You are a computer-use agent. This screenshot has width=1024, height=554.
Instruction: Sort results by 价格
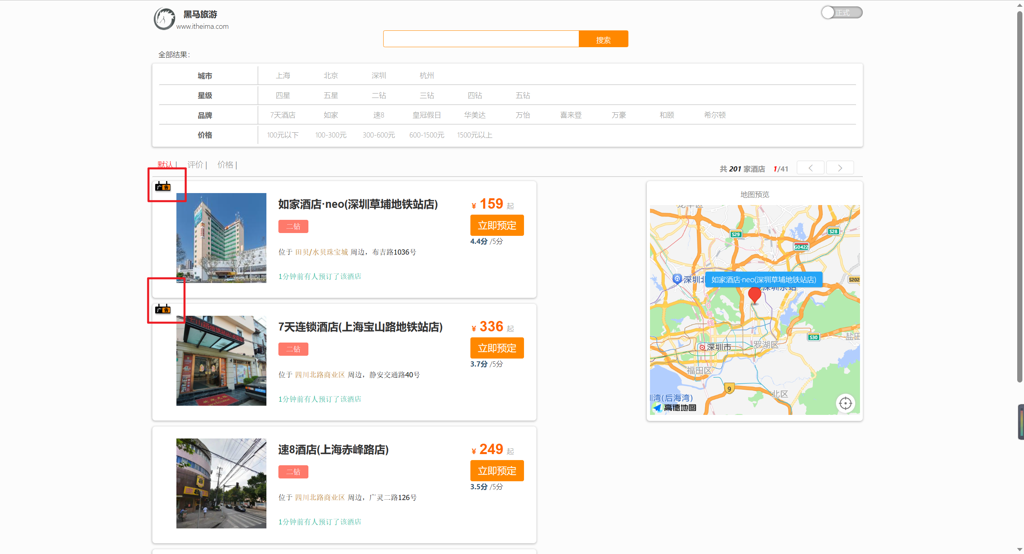click(225, 164)
